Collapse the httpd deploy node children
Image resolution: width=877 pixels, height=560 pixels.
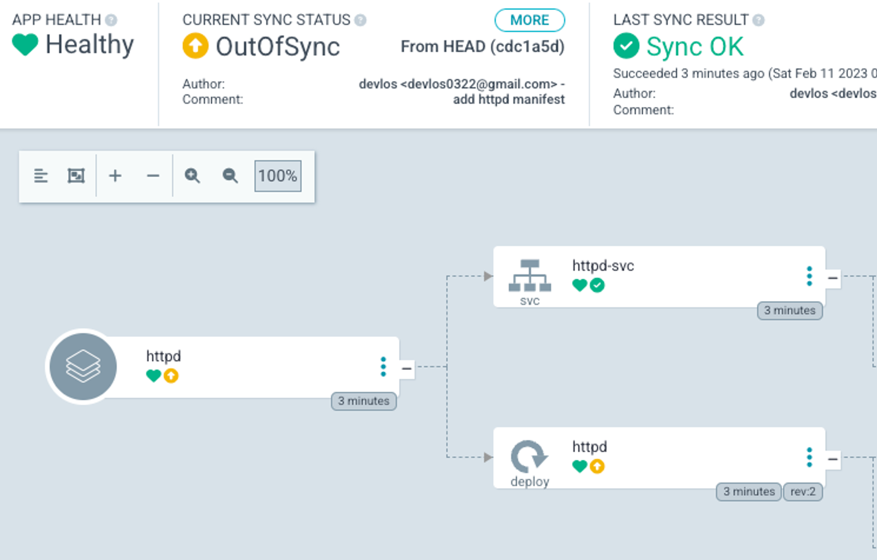click(x=833, y=459)
